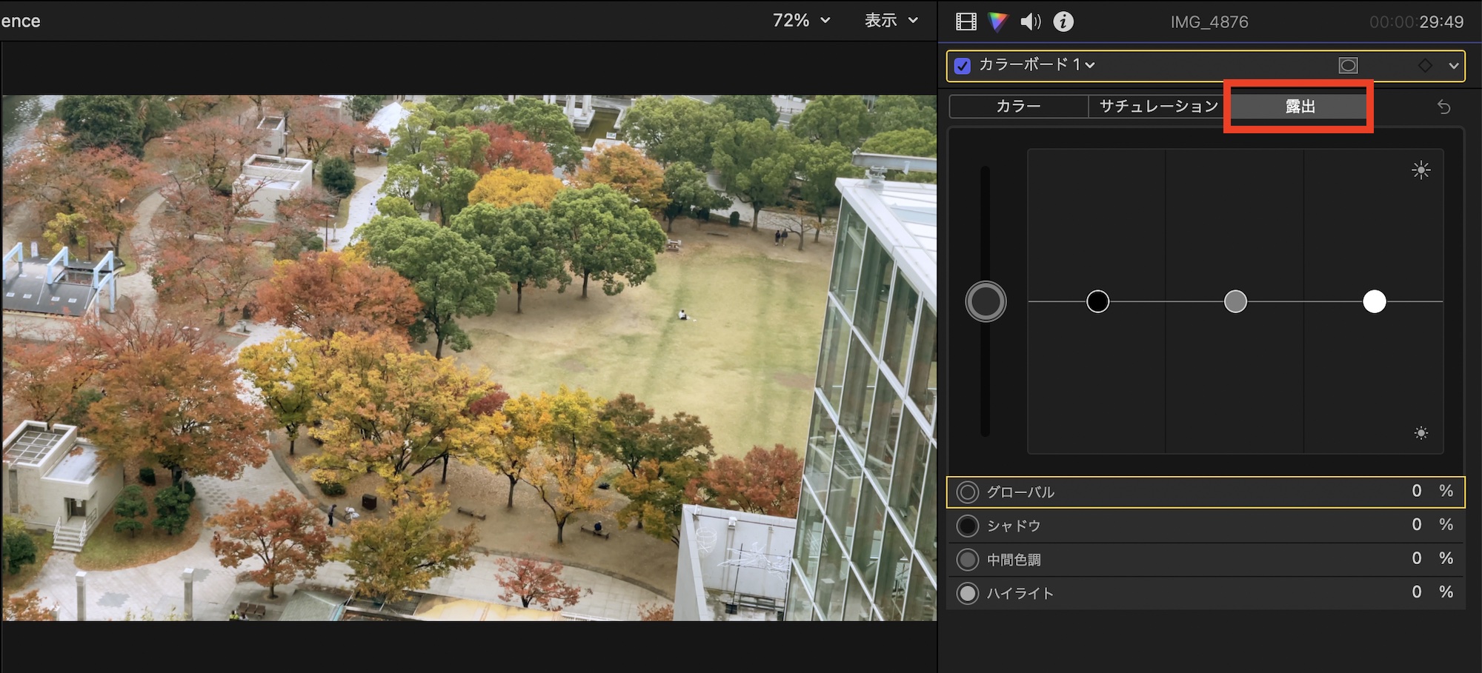The width and height of the screenshot is (1482, 673).
Task: Click the global exposure slider knob
Action: (986, 302)
